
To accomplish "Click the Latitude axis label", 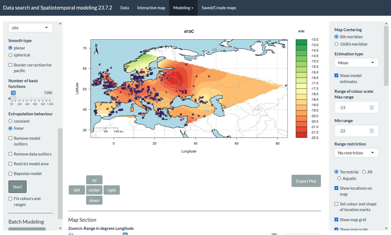I will click(77, 88).
